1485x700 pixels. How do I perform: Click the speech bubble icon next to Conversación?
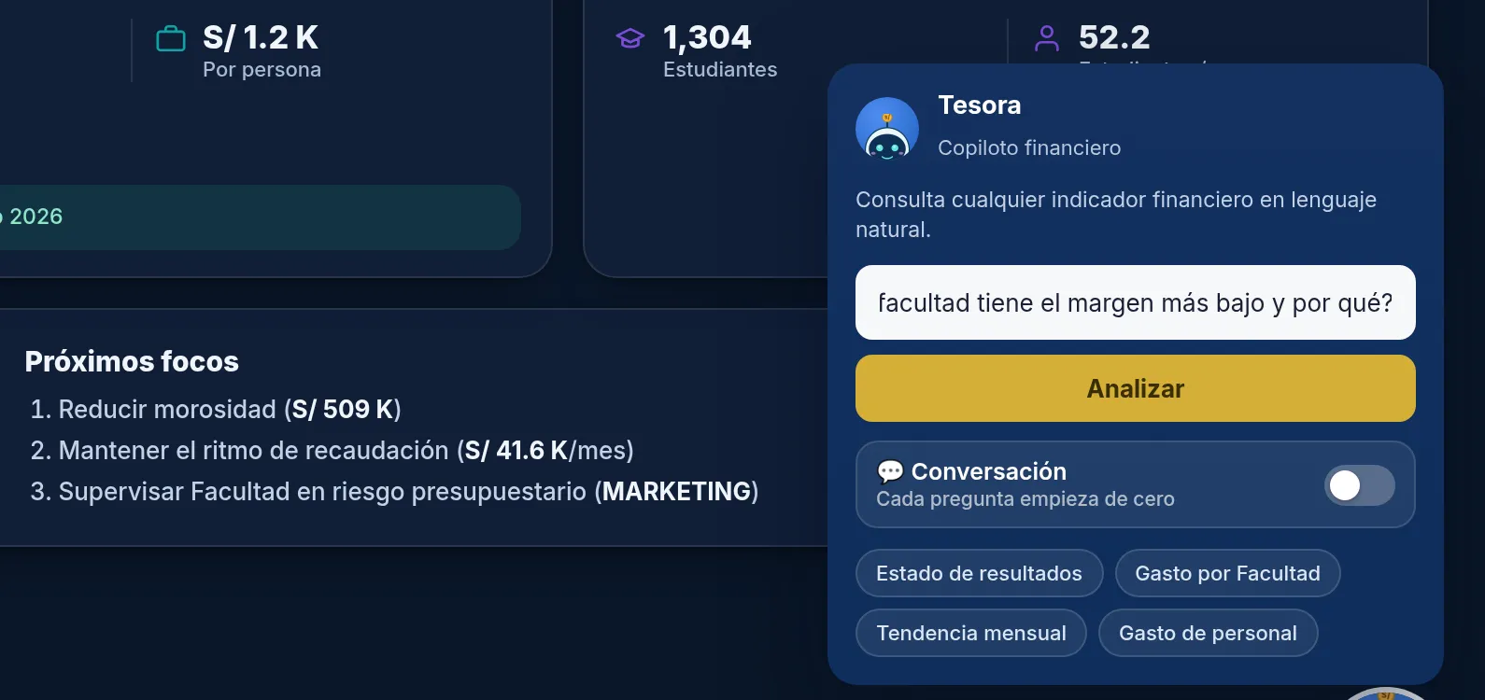(890, 471)
